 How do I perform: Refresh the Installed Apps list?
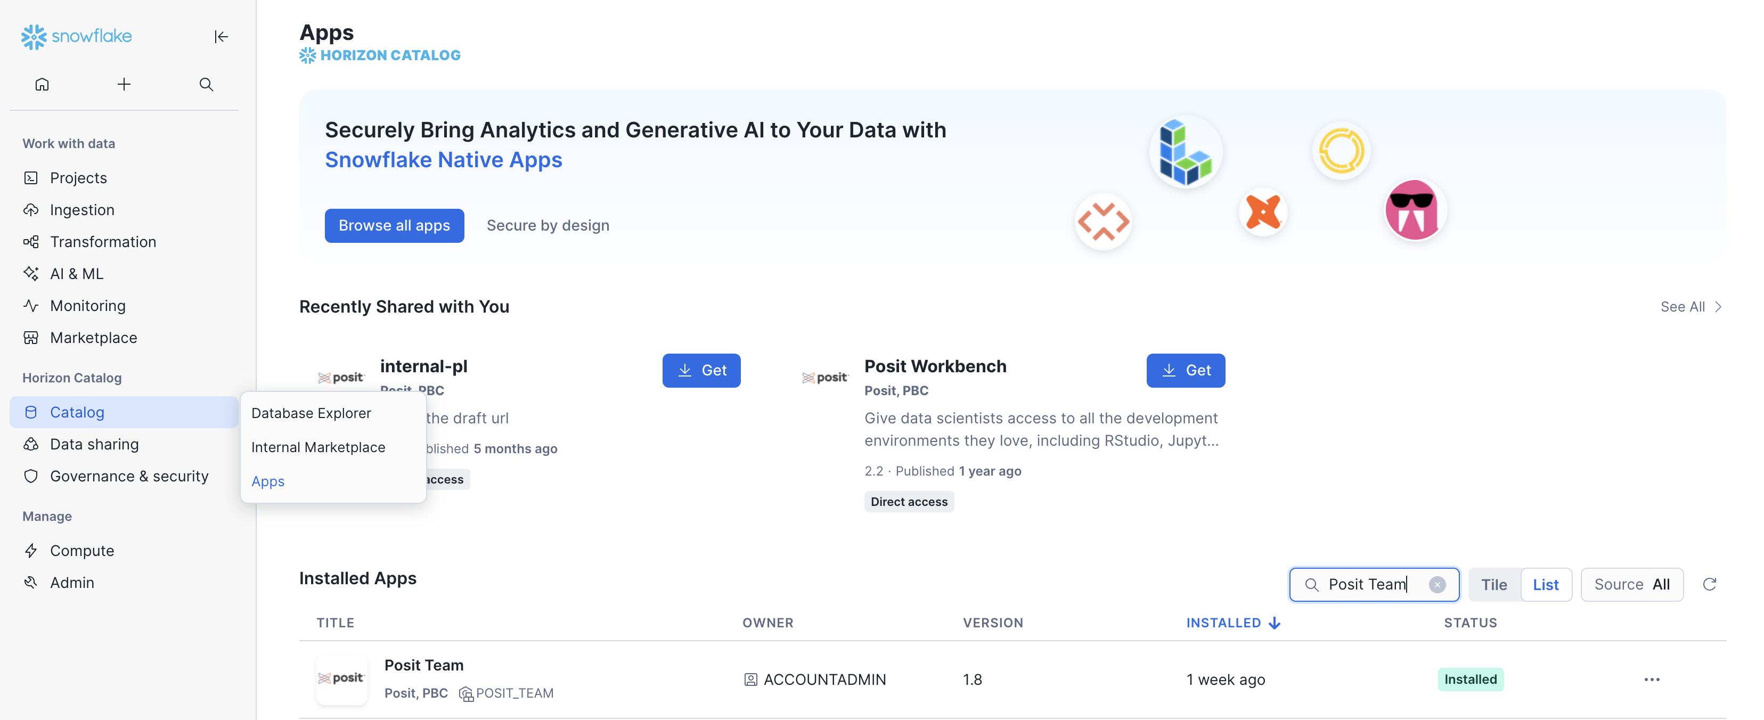click(x=1709, y=584)
